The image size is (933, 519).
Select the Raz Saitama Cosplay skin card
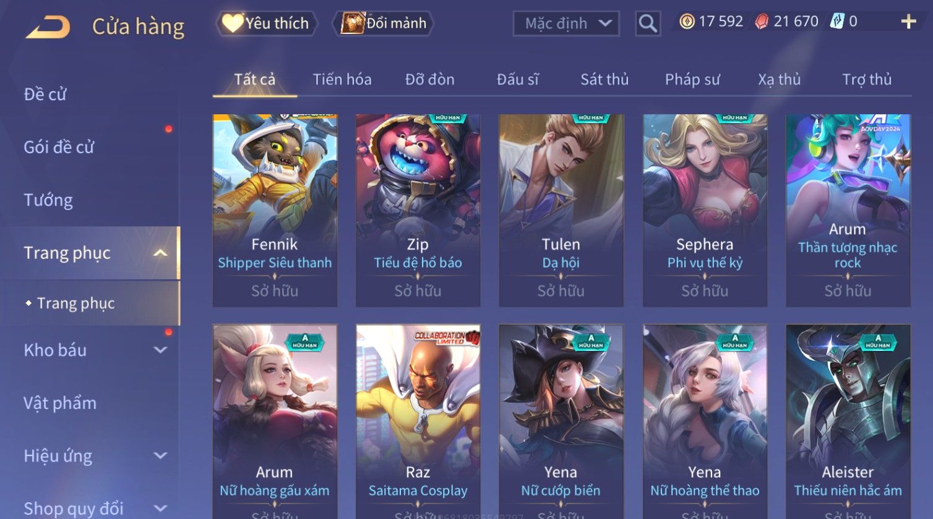point(418,421)
